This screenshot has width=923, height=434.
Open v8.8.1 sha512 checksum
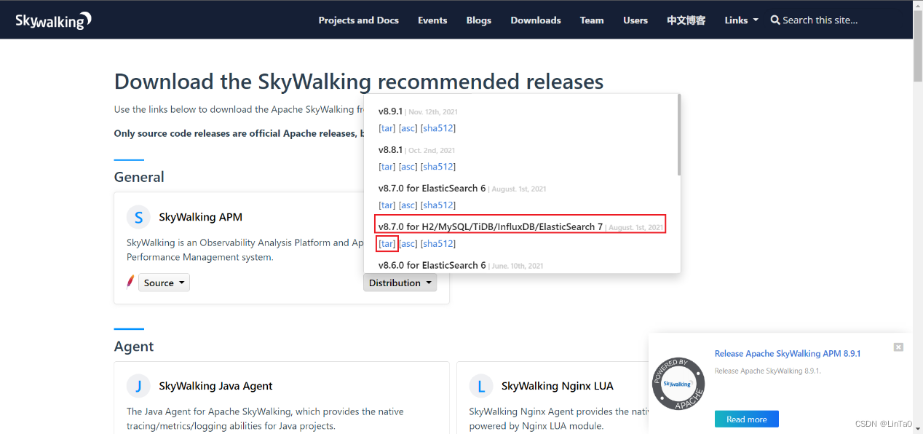click(x=438, y=167)
